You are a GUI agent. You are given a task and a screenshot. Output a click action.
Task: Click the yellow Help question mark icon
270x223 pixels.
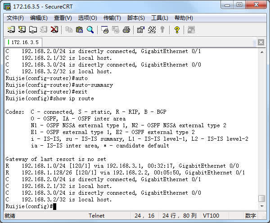click(x=177, y=30)
